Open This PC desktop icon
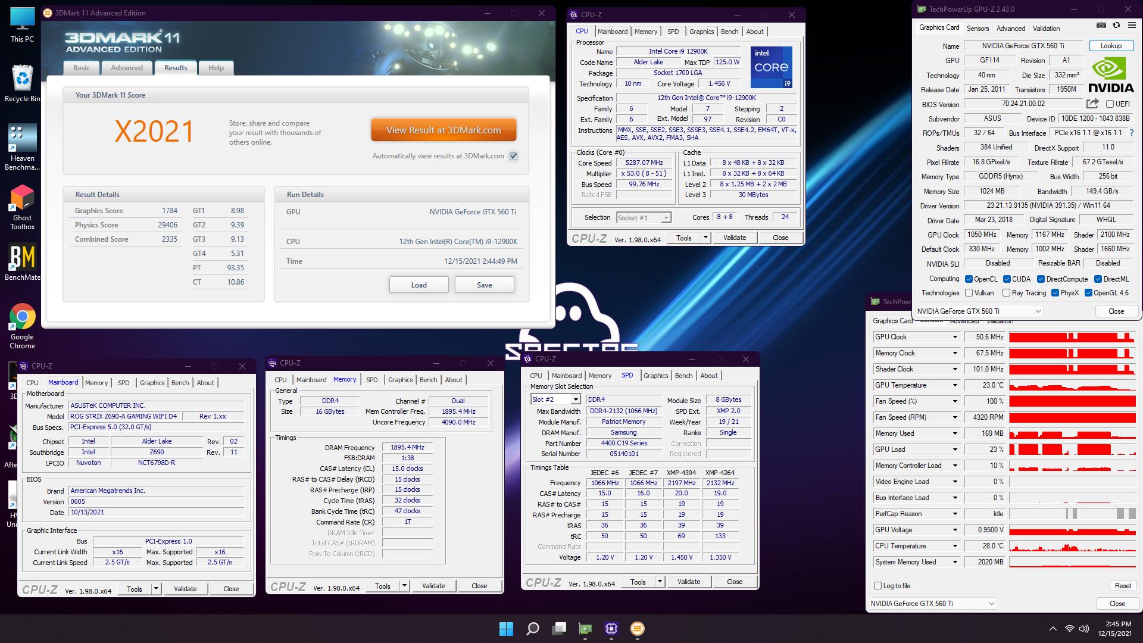The image size is (1143, 643). tap(22, 25)
